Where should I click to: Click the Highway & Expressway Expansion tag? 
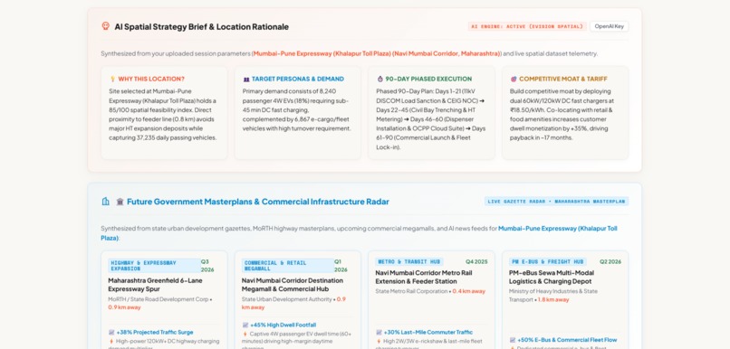154,265
